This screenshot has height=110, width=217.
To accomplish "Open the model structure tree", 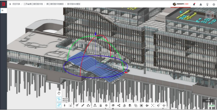I will coord(95,106).
